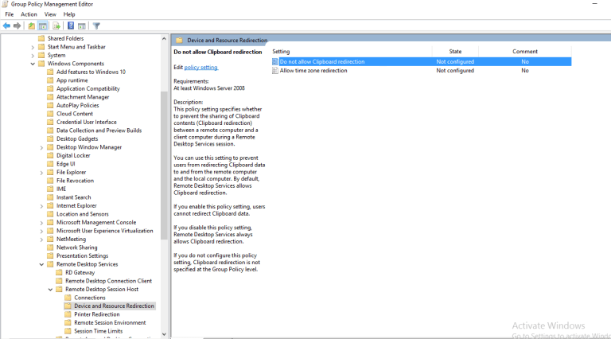Select the Presentation Settings folder
The height and width of the screenshot is (339, 611).
(x=82, y=255)
